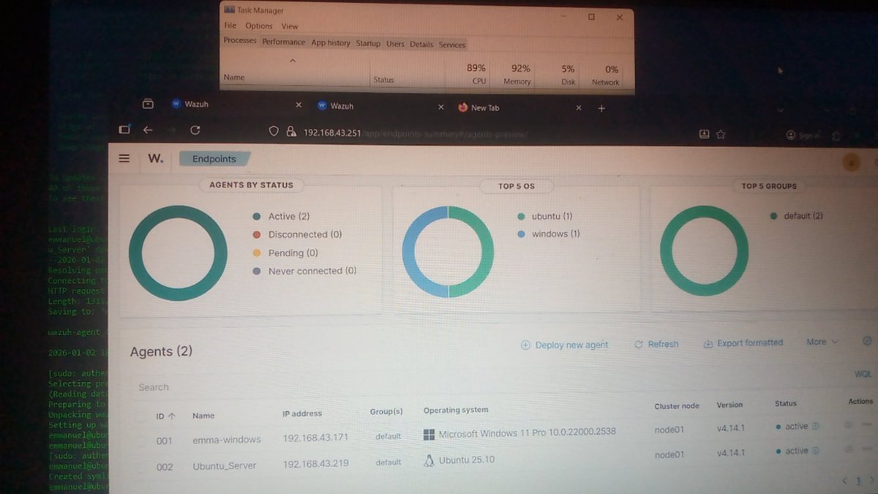Image resolution: width=878 pixels, height=494 pixels.
Task: Close the New Tab browser tab
Action: pyautogui.click(x=579, y=108)
